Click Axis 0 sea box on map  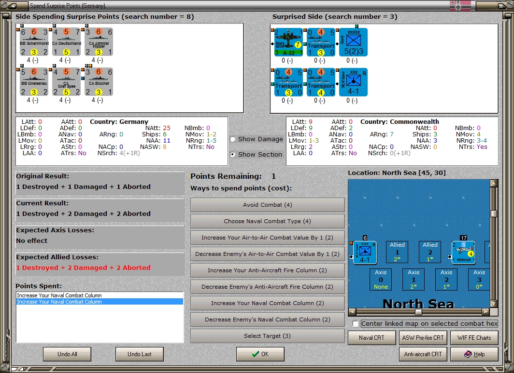coord(381,280)
